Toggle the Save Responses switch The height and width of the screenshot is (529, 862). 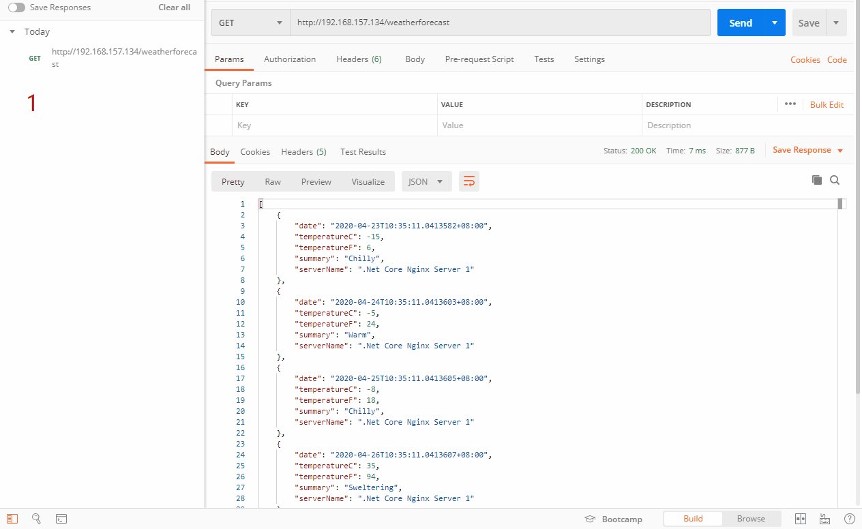click(x=16, y=7)
